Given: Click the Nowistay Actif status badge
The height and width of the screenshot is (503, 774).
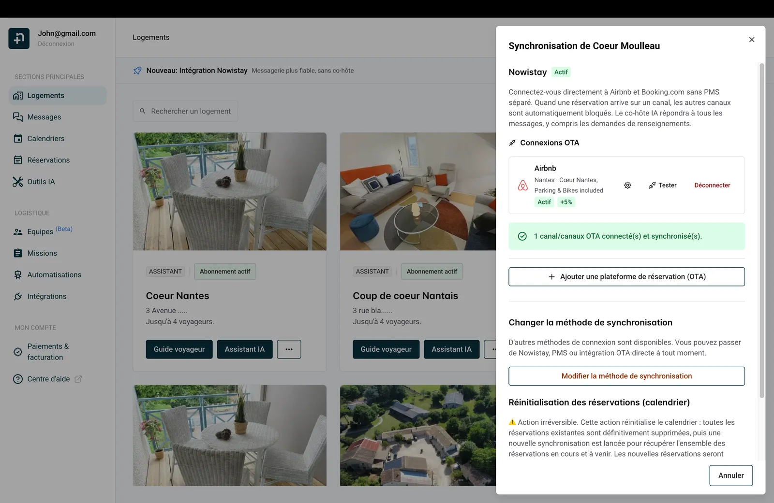Looking at the screenshot, I should (x=561, y=72).
